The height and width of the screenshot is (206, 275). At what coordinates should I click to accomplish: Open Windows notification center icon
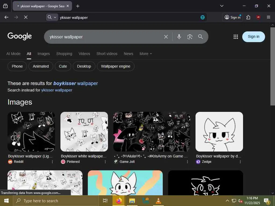267,201
